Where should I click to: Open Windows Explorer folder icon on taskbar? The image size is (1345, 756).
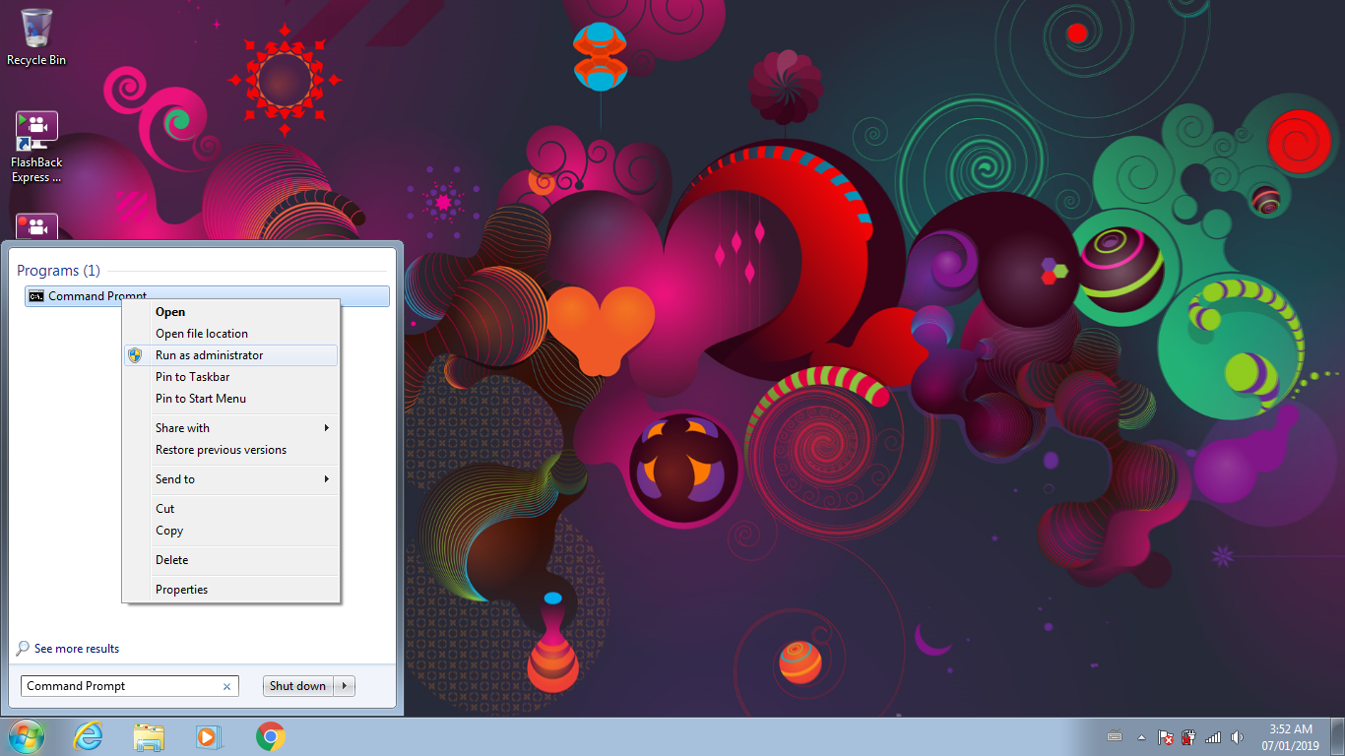[149, 736]
